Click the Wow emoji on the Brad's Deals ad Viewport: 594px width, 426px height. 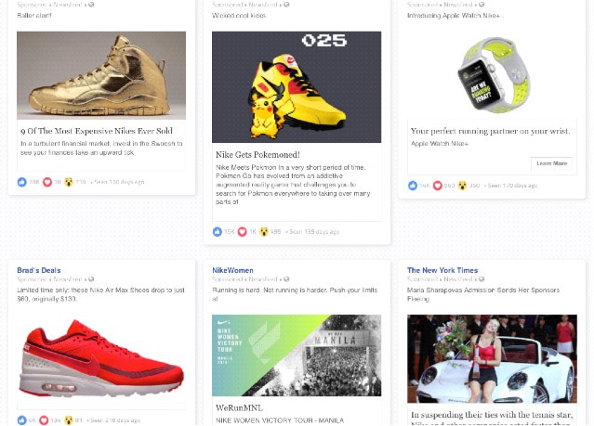tap(69, 420)
